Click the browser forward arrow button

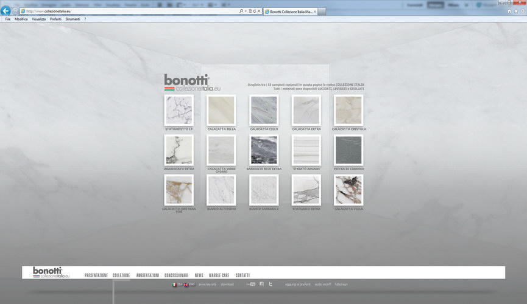point(15,11)
